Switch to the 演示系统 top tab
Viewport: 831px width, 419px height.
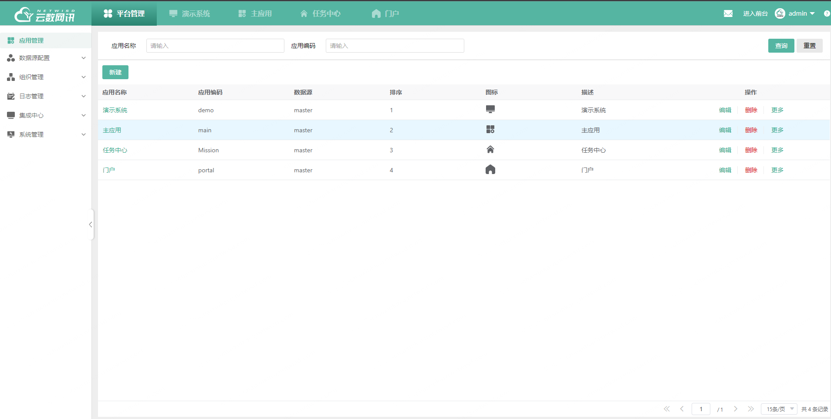click(x=189, y=13)
